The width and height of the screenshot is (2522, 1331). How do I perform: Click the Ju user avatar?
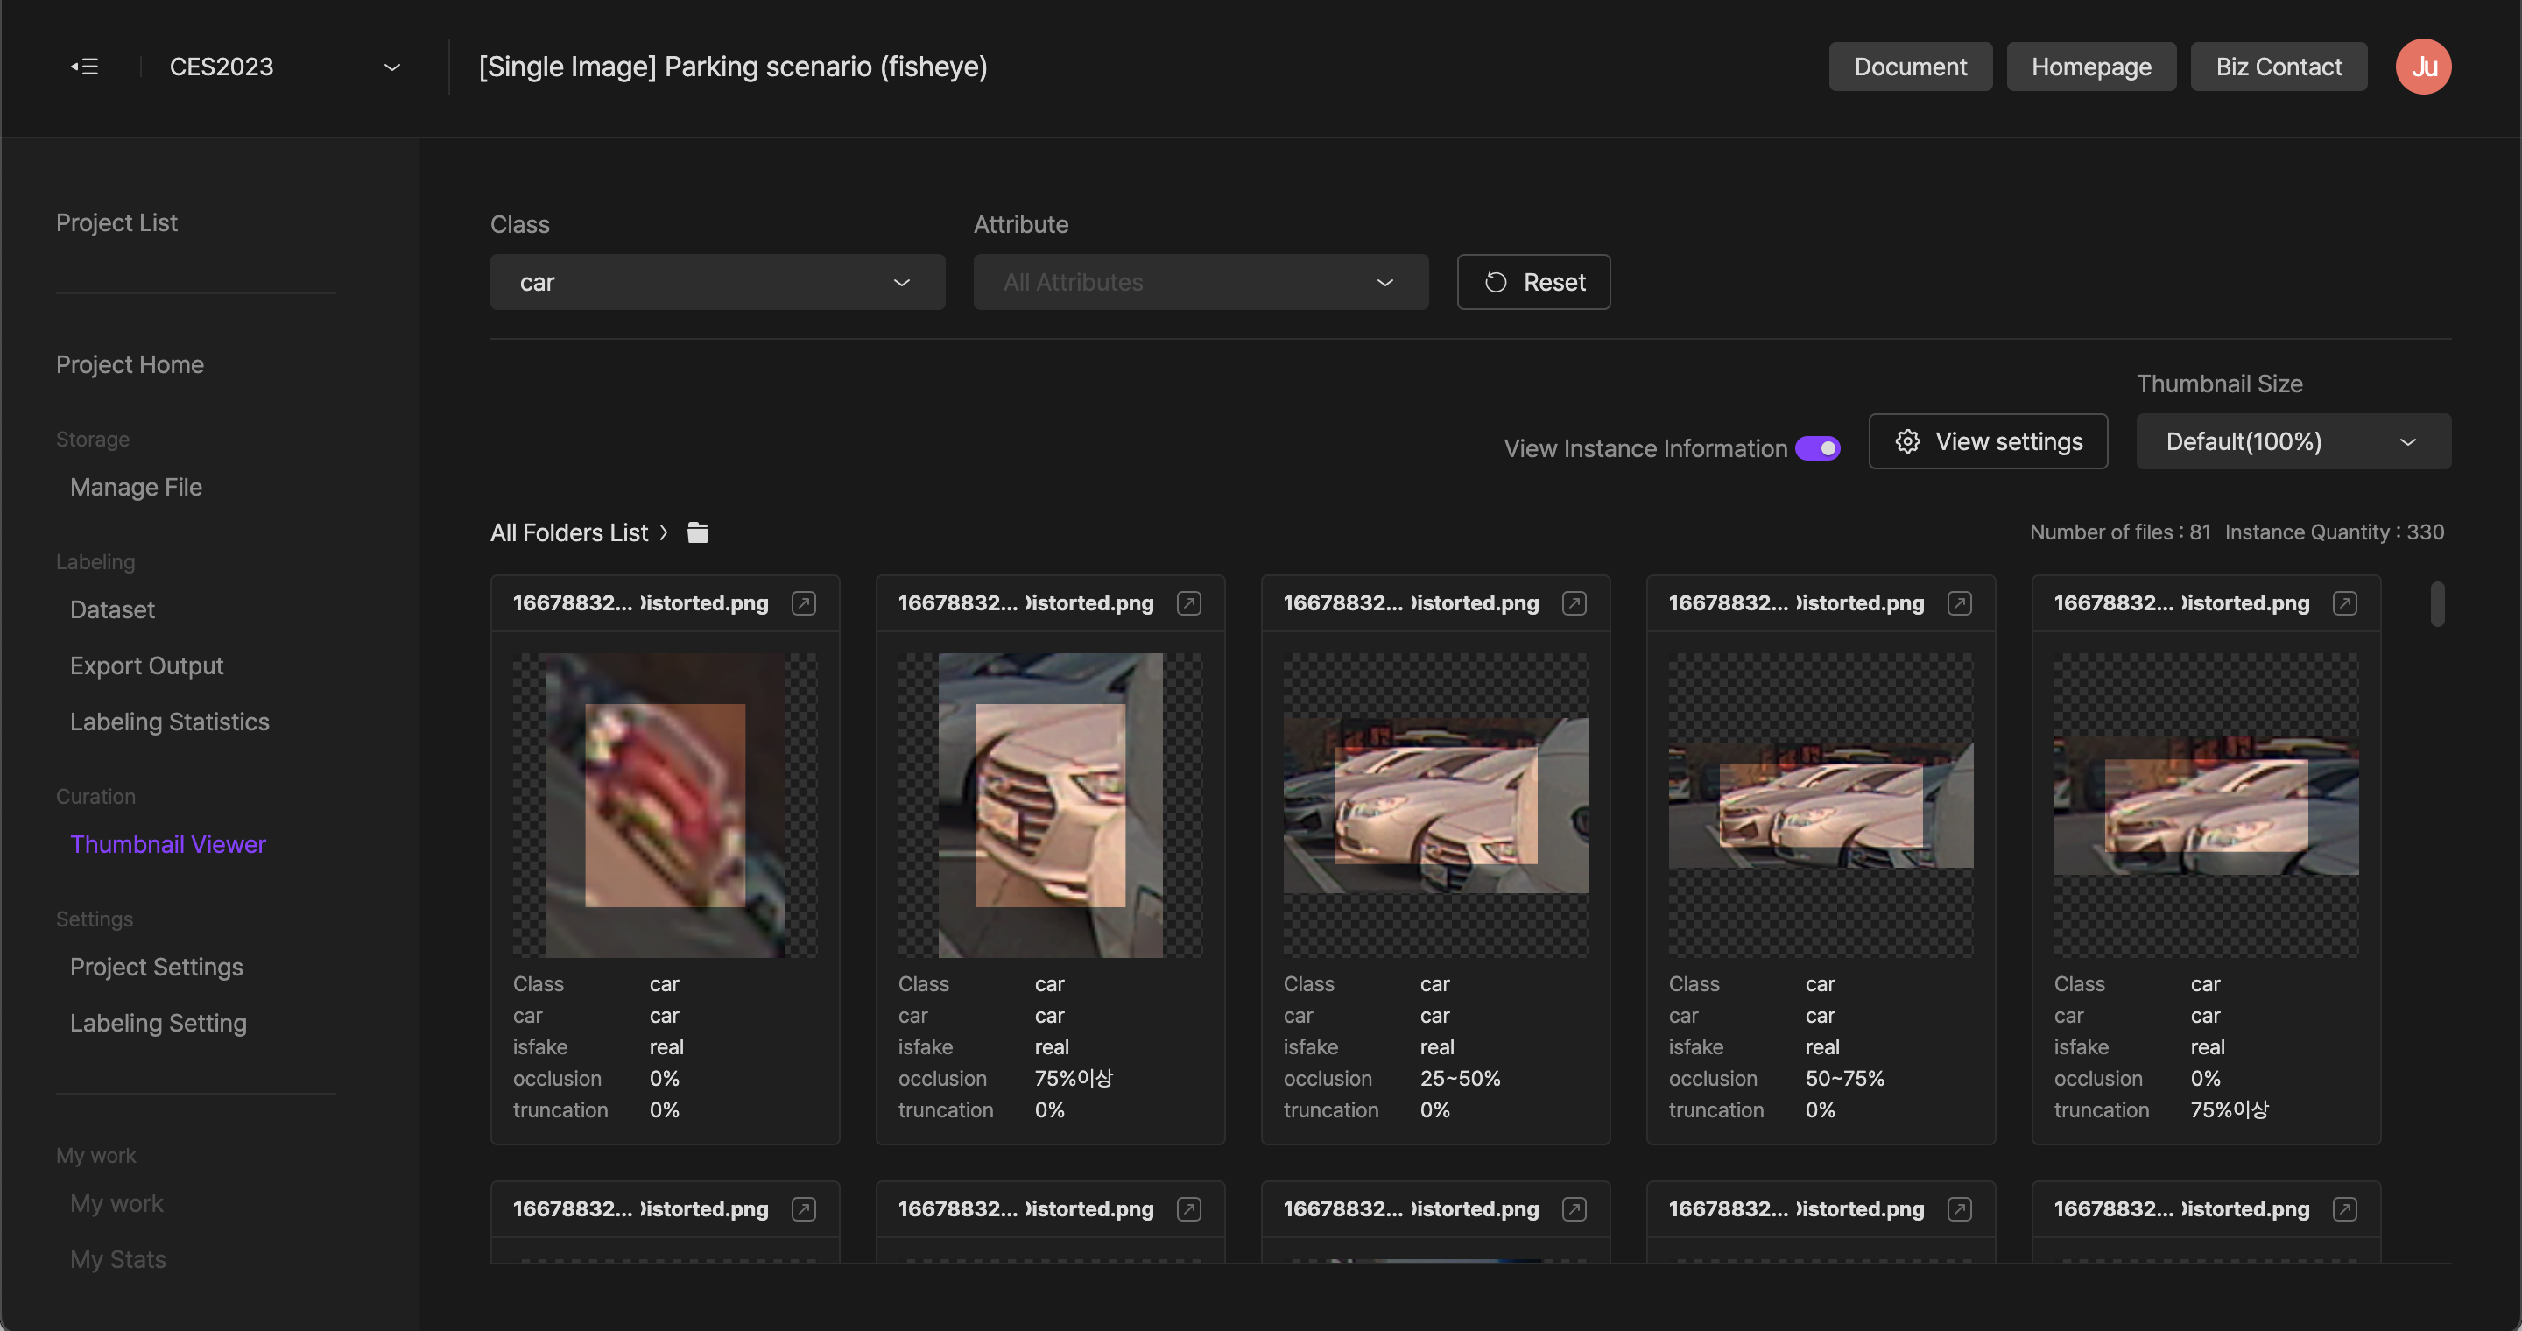[x=2422, y=67]
